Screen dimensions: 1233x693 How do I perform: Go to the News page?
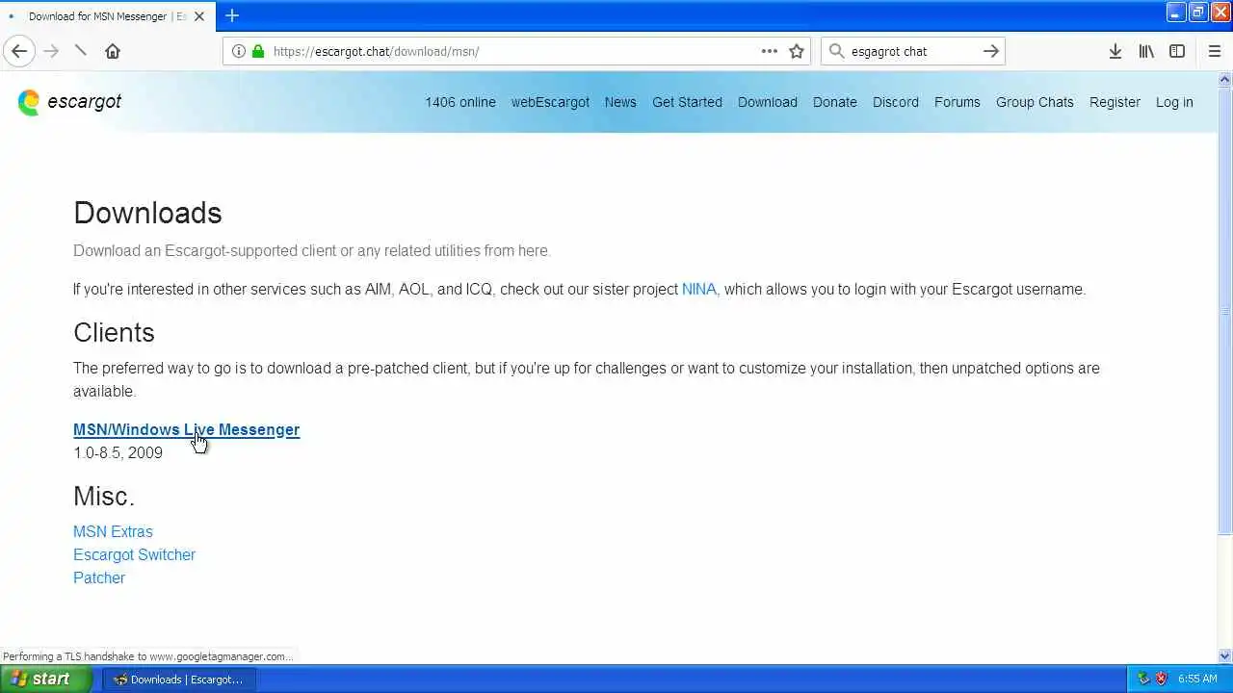pos(620,102)
